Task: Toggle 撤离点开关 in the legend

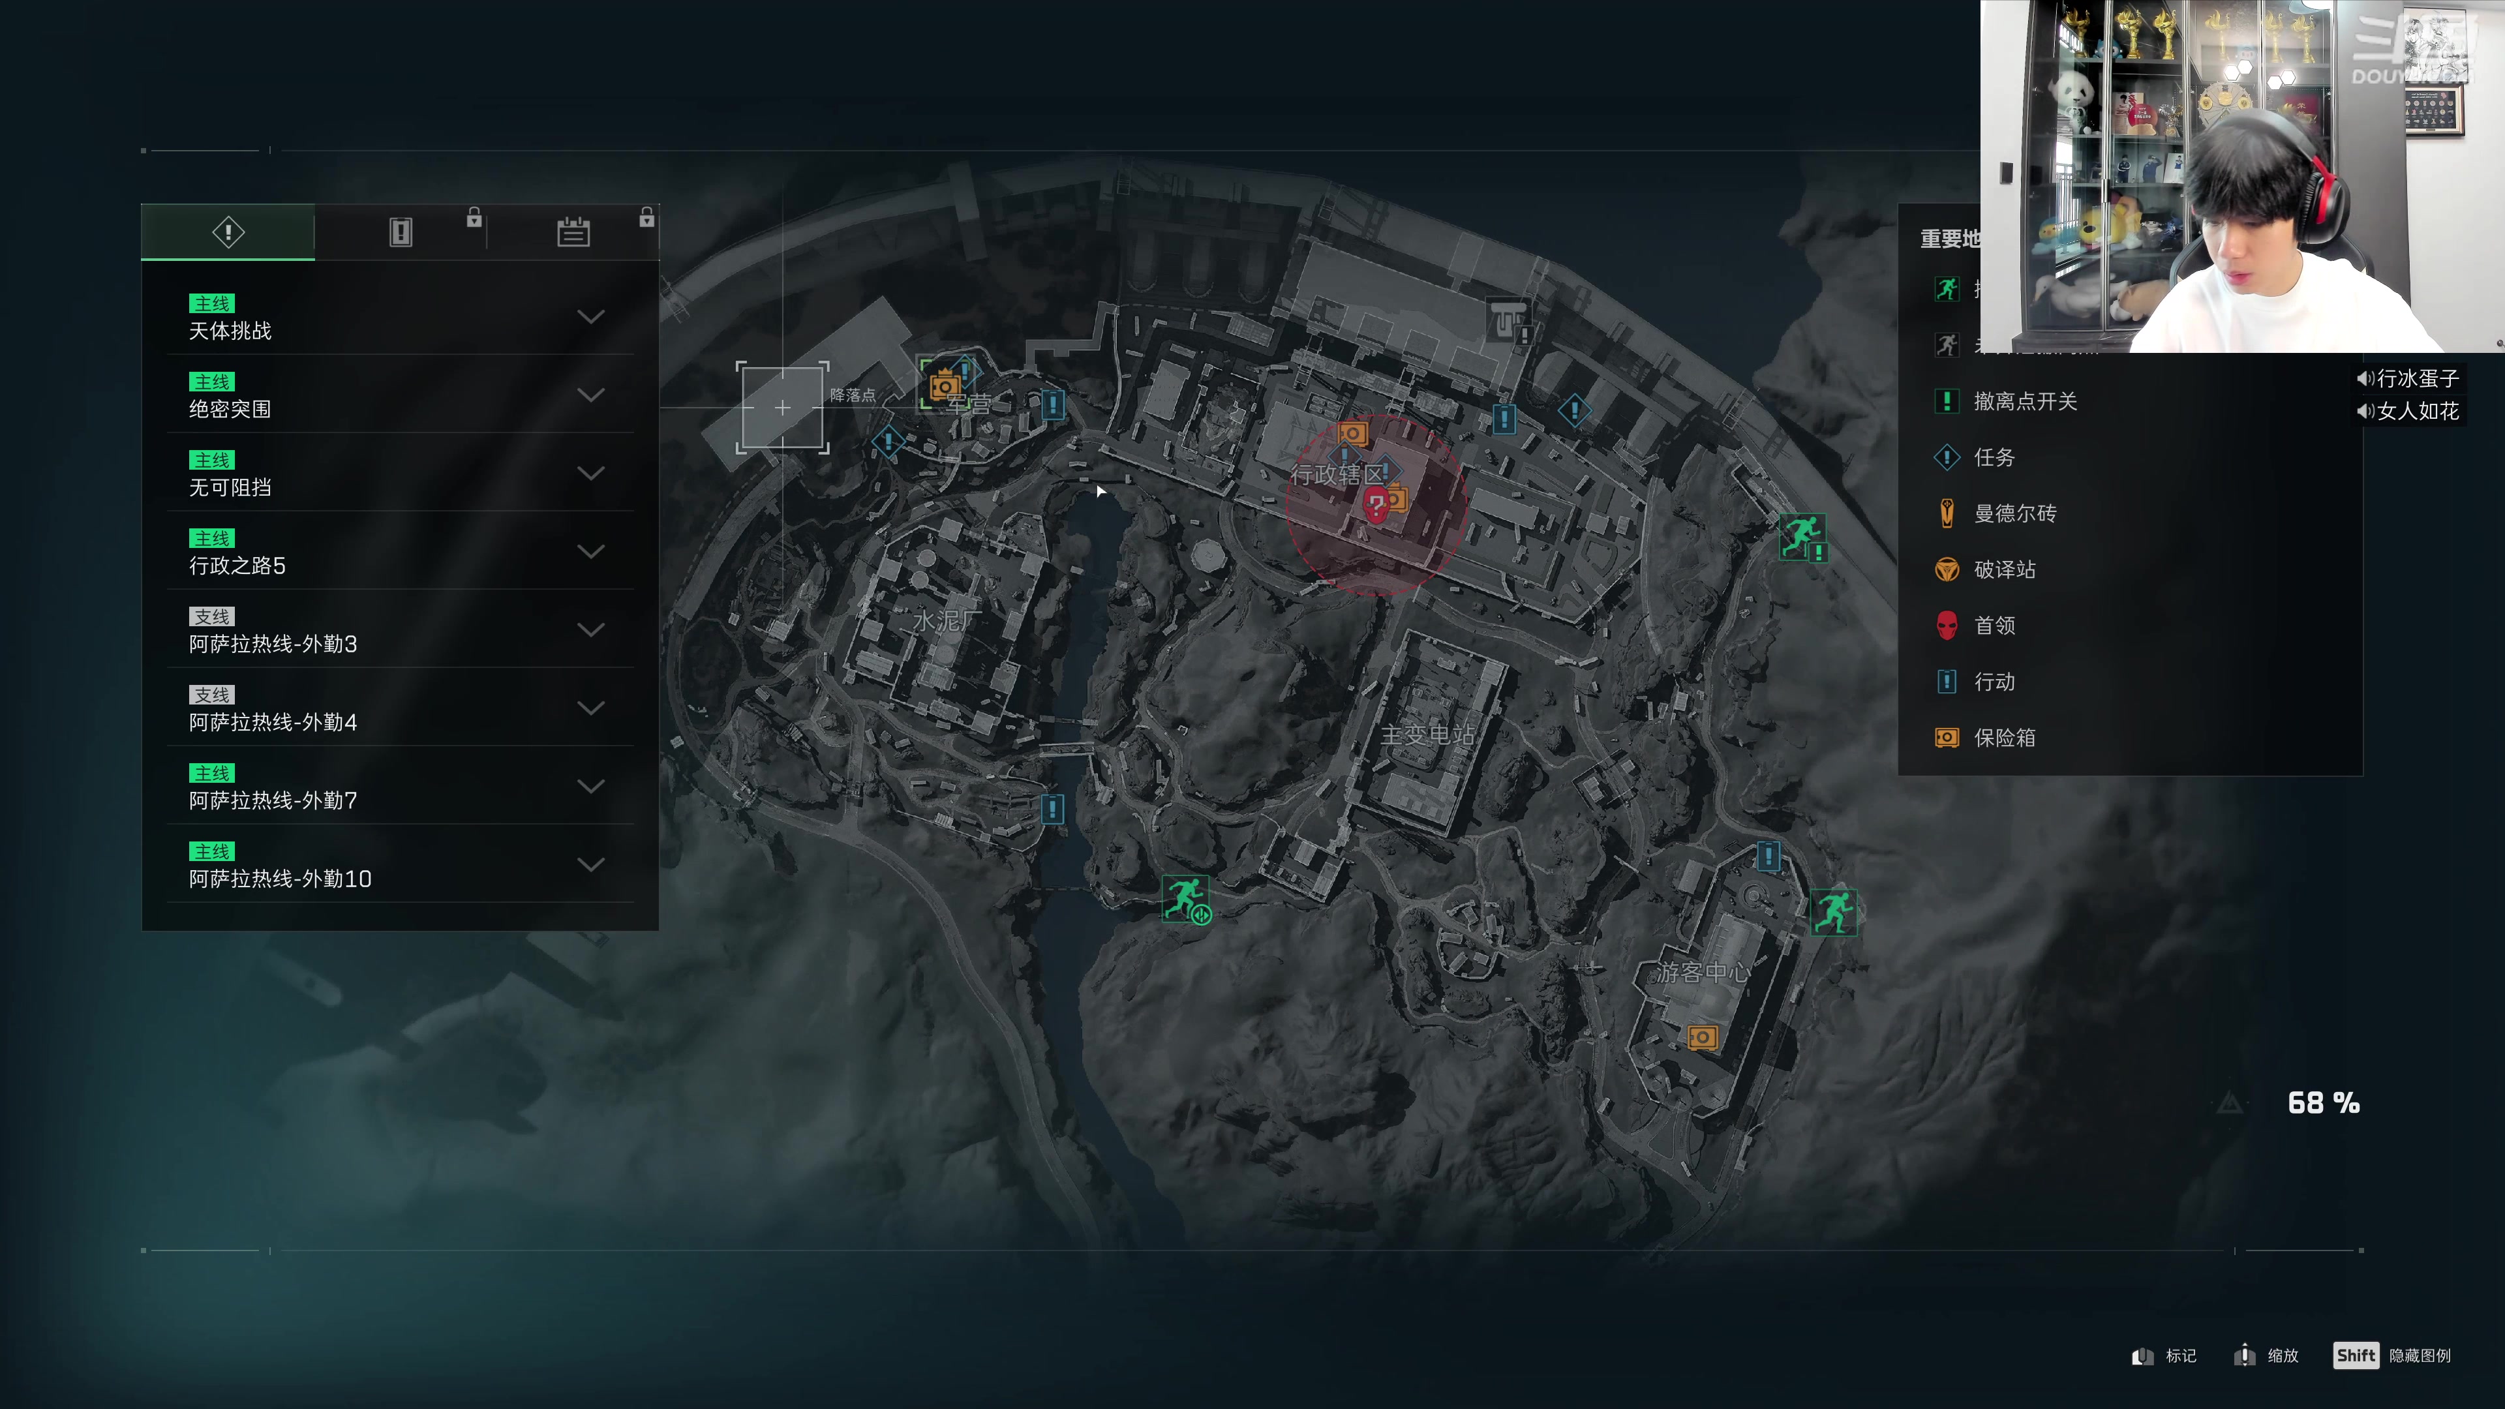Action: click(x=2007, y=401)
